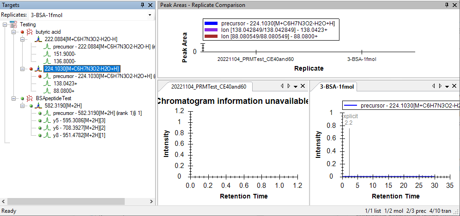The height and width of the screenshot is (216, 460).
Task: Pin the Targets panel with auto-hide icon
Action: 143,5
